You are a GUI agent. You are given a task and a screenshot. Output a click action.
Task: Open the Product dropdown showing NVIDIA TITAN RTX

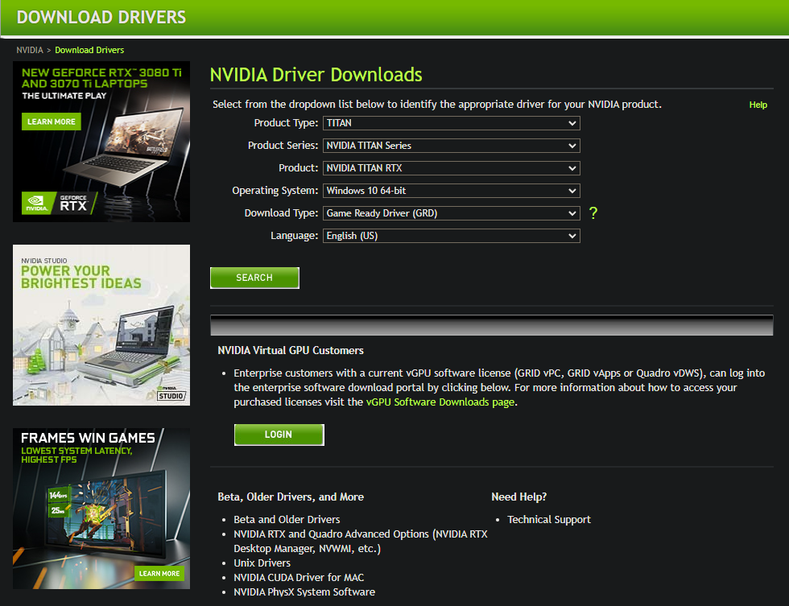[x=451, y=168]
